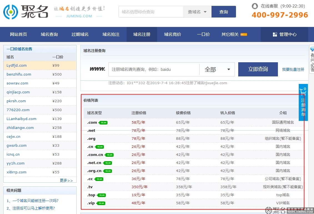Open the 一口价 nav item

[x=204, y=34]
